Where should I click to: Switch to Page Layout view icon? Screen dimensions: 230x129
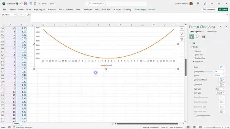[x=194, y=127]
